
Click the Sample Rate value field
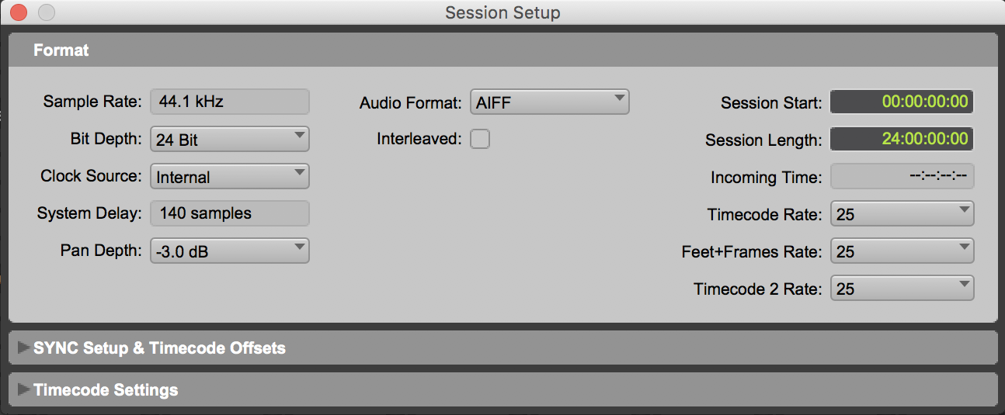click(230, 102)
